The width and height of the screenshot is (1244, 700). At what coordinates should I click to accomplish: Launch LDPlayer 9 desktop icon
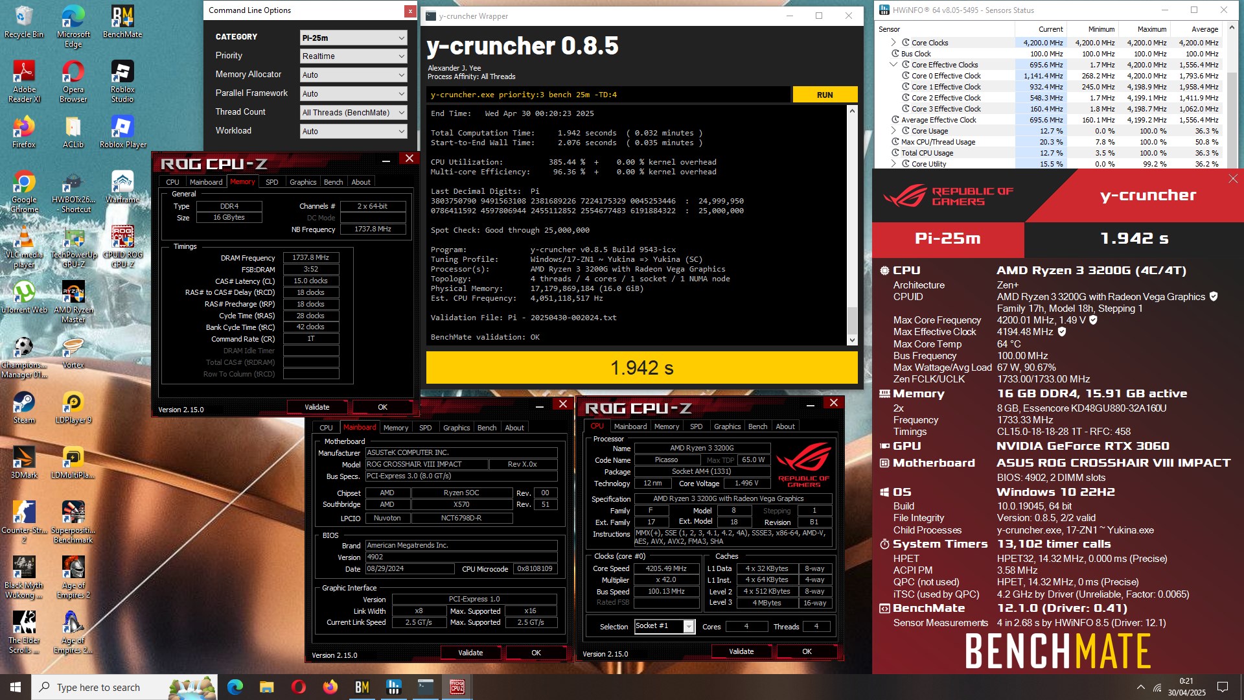73,408
